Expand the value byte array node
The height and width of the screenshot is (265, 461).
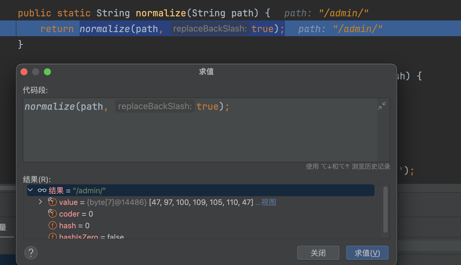(x=40, y=202)
